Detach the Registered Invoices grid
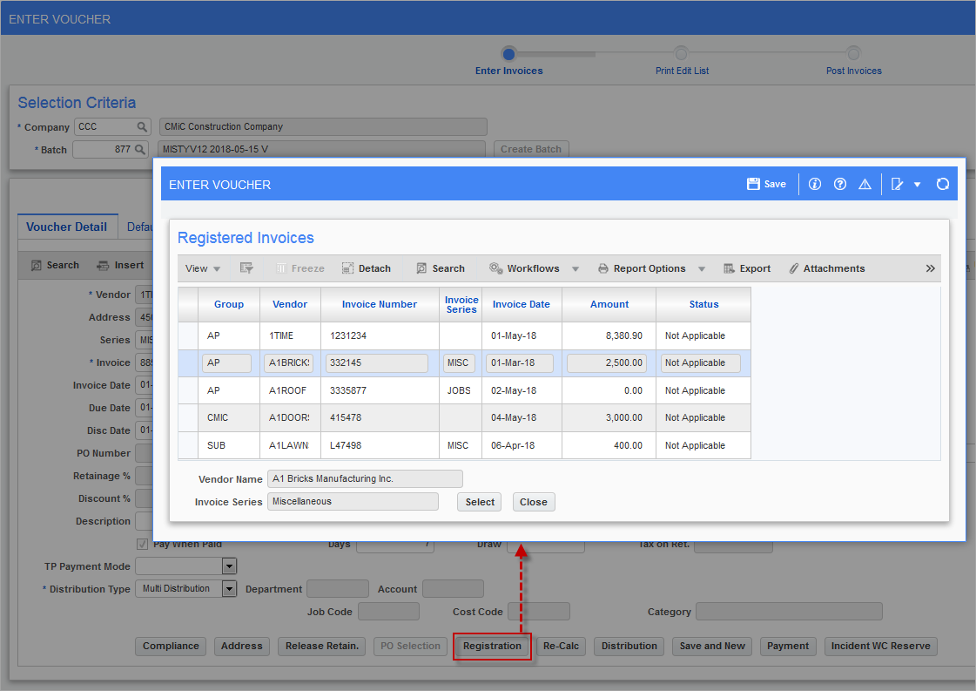This screenshot has height=691, width=976. tap(366, 268)
